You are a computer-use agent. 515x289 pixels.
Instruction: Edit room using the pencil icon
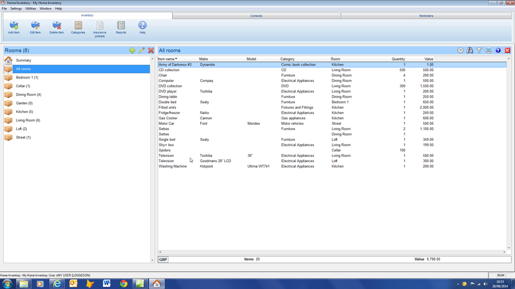(142, 50)
